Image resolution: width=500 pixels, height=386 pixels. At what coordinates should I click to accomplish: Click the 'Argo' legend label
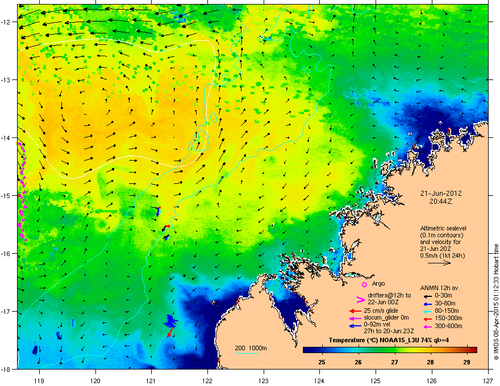point(378,283)
